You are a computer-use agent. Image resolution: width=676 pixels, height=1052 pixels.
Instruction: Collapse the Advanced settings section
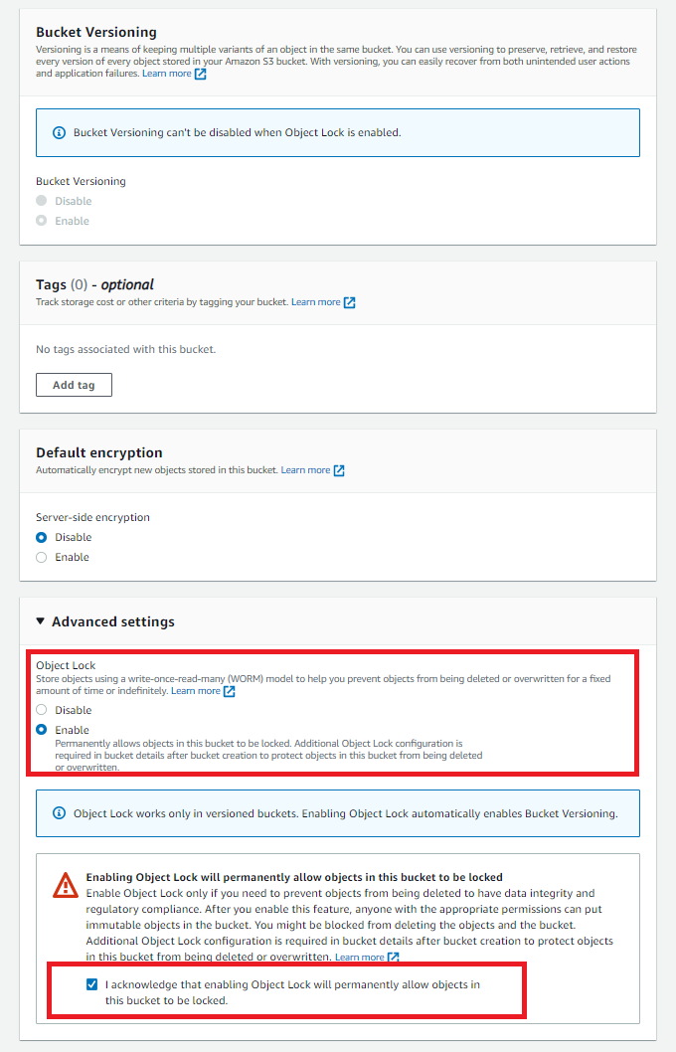point(40,621)
